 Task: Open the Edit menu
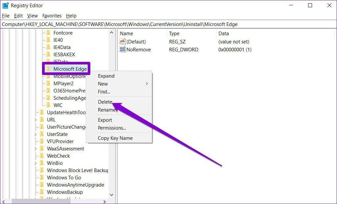click(18, 16)
